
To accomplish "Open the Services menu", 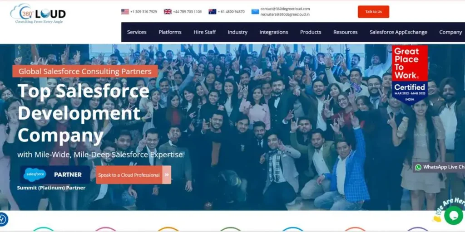I will 137,32.
